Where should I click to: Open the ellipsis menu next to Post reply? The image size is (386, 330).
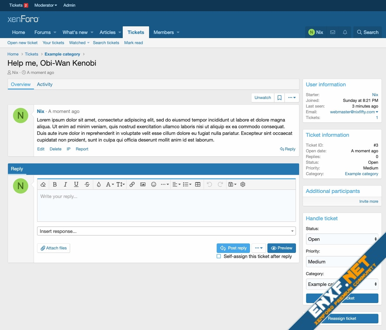[259, 248]
